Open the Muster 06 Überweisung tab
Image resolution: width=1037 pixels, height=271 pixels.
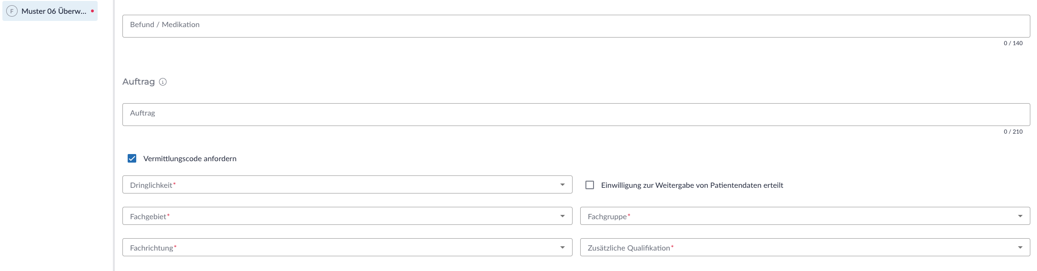coord(53,11)
